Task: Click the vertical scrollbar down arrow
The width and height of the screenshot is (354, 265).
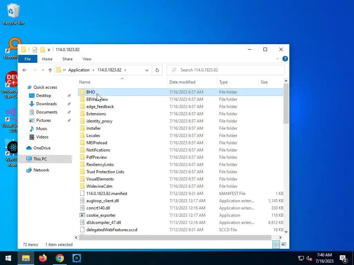Action: click(x=286, y=232)
